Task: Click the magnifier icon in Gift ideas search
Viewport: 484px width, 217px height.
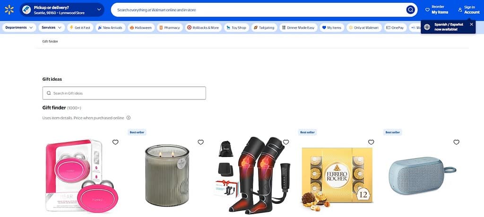Action: pyautogui.click(x=49, y=93)
